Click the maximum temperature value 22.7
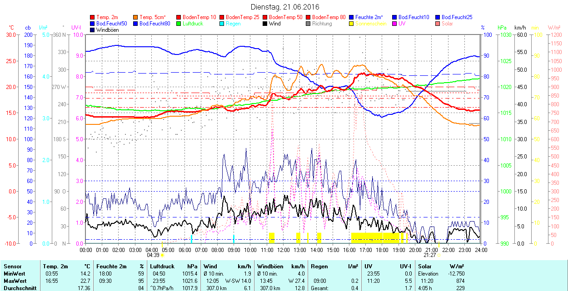 coord(85,281)
